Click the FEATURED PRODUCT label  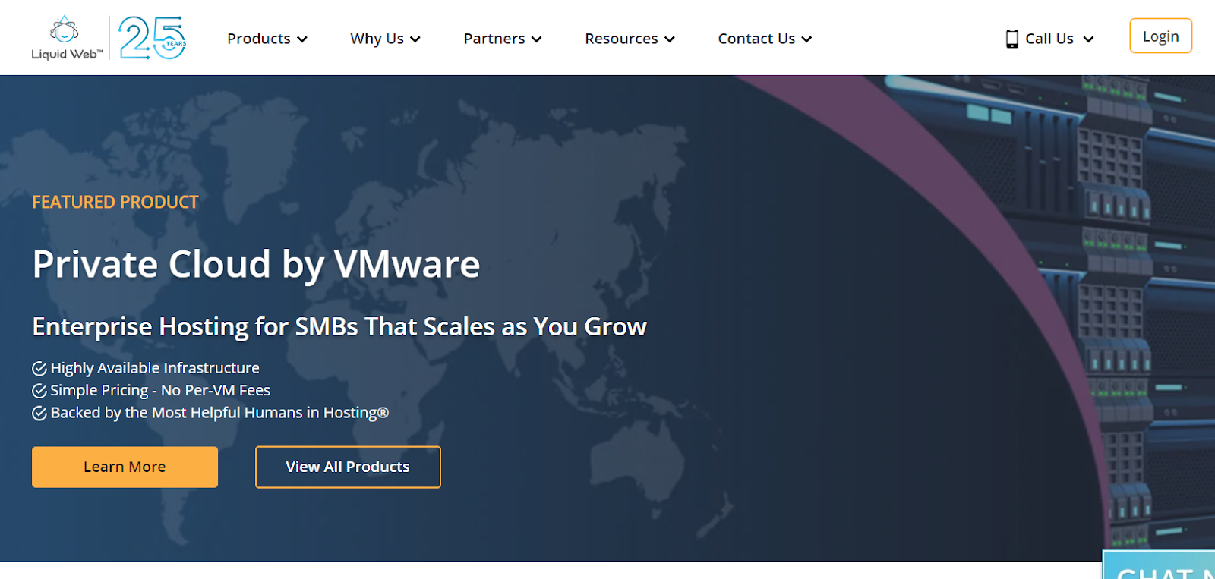click(x=115, y=203)
